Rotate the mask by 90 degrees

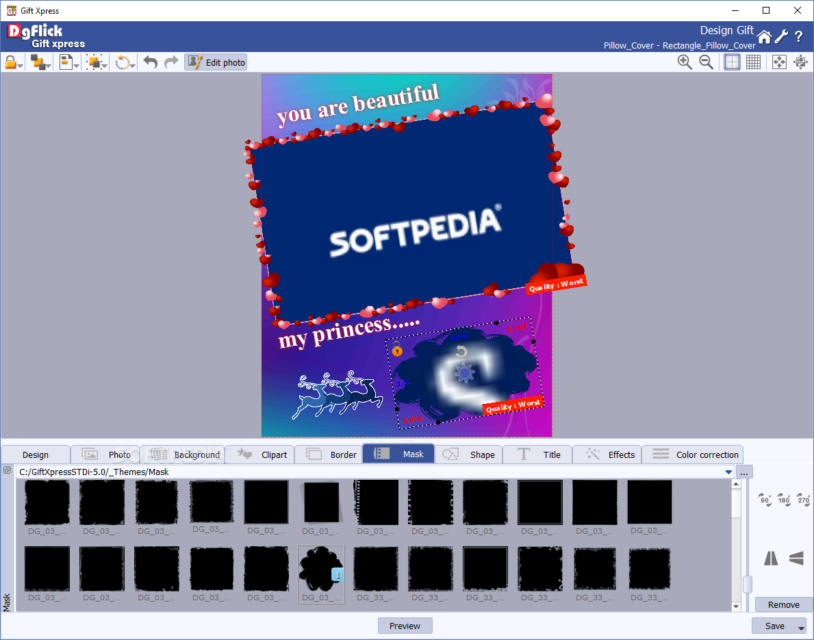[765, 499]
